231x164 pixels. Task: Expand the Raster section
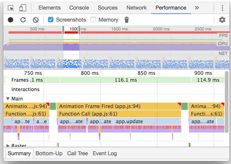(x=8, y=145)
